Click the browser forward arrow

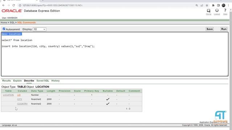coord(8,5)
